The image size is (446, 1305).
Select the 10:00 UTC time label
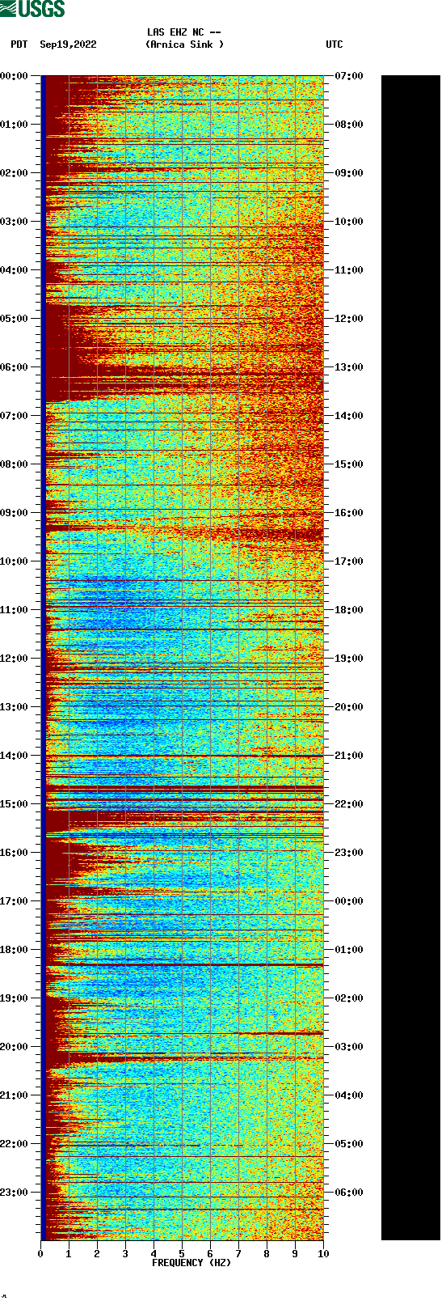[x=349, y=222]
